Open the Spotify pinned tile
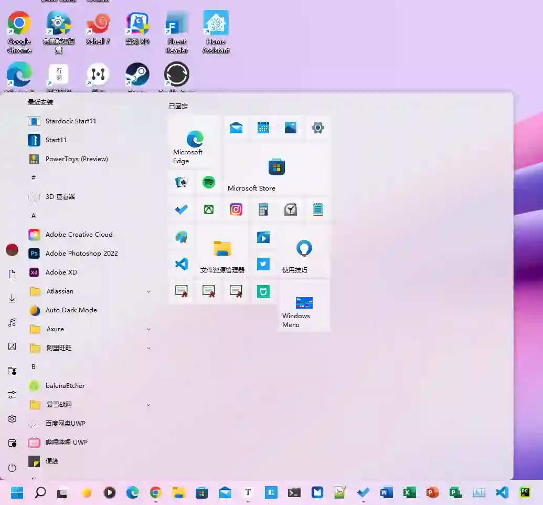This screenshot has height=505, width=543. click(209, 182)
